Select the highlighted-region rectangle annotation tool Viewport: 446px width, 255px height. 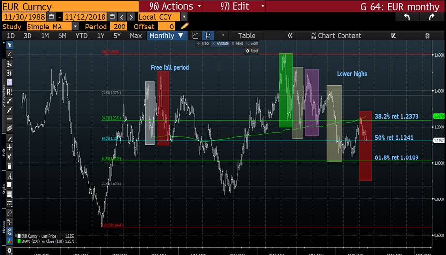click(x=9, y=83)
